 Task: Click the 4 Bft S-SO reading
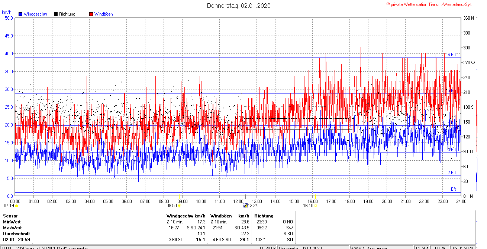222,240
